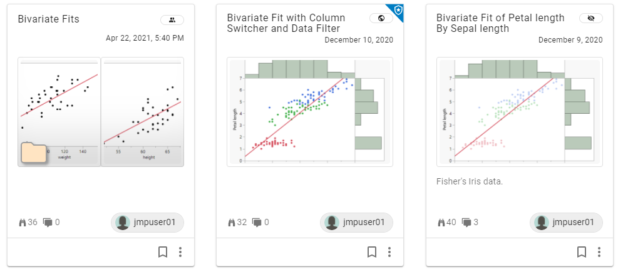618x272 pixels.
Task: Click the hidden eye badge on Petal length card
Action: (x=590, y=18)
